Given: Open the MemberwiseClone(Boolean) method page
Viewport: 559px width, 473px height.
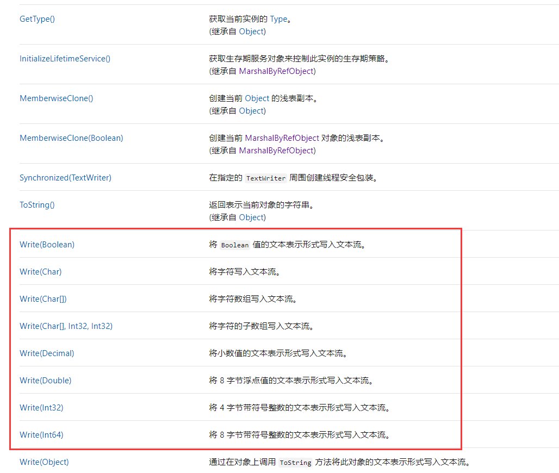Looking at the screenshot, I should tap(71, 138).
